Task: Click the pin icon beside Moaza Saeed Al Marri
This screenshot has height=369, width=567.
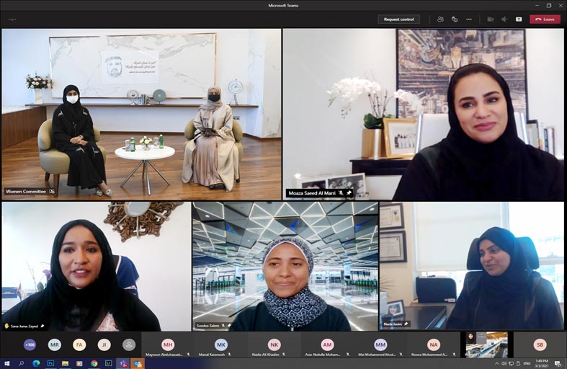Action: [349, 193]
